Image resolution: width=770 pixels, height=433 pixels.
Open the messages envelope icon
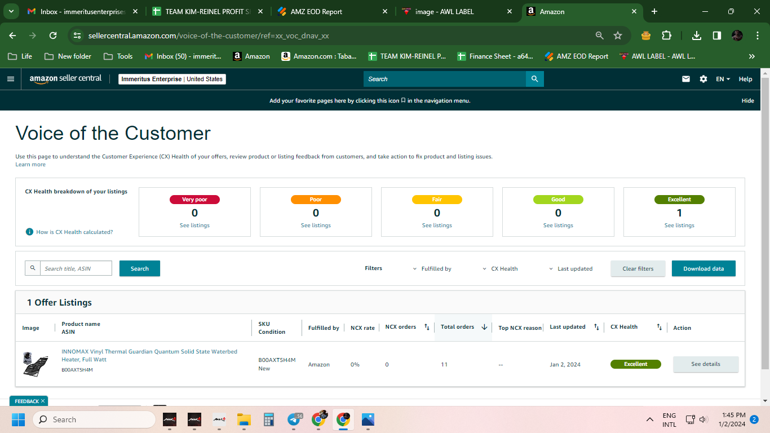686,79
